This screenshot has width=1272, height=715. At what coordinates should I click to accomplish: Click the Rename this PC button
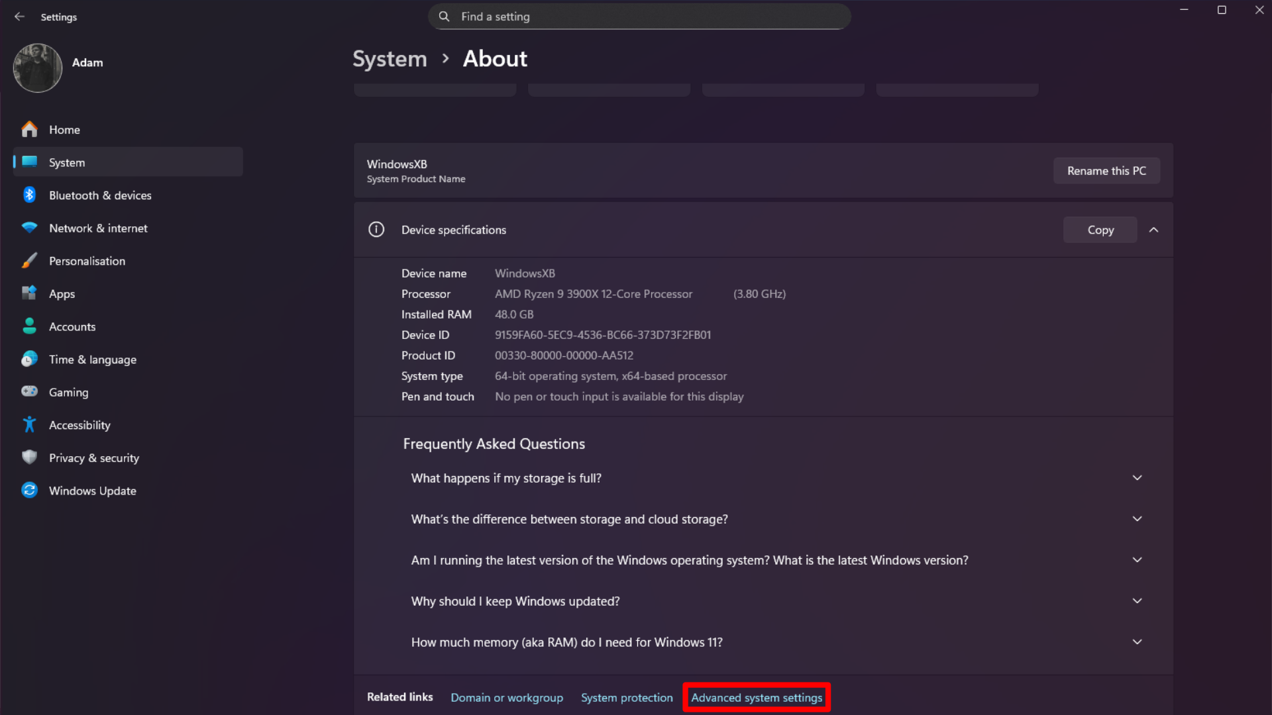[1106, 170]
